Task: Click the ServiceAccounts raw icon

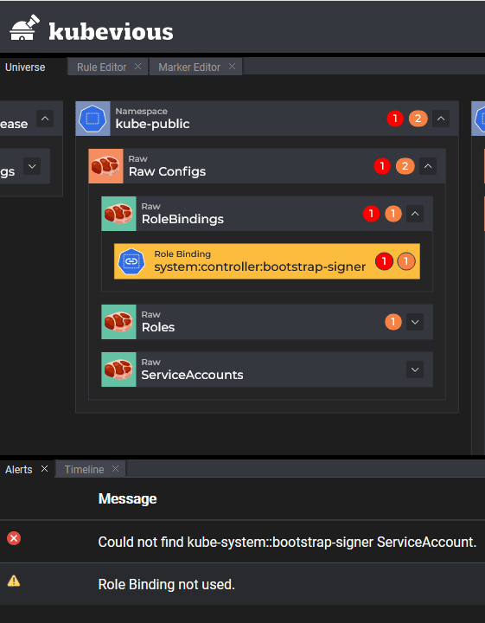Action: 118,369
